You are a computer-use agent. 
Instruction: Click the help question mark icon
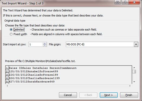click(125, 2)
